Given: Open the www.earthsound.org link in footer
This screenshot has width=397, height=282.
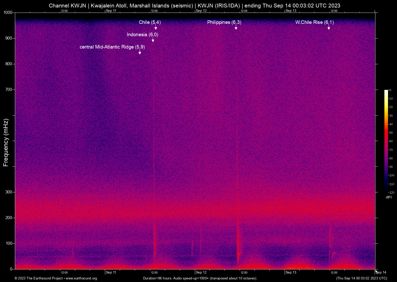Looking at the screenshot, I should (81, 278).
